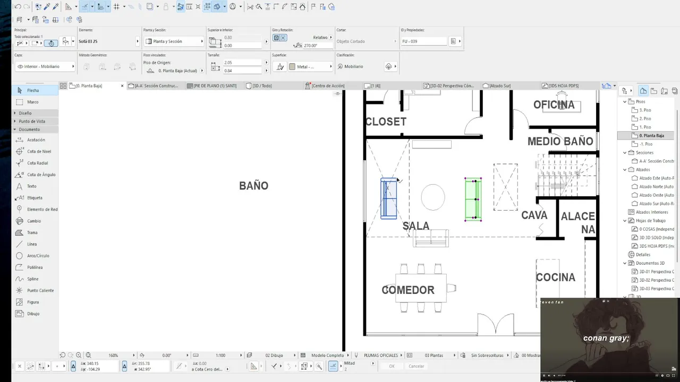Open the Alzado Sur tab
The width and height of the screenshot is (680, 382).
tap(499, 86)
